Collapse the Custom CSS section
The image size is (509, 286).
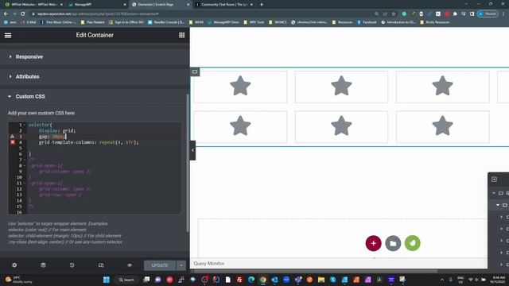point(95,96)
